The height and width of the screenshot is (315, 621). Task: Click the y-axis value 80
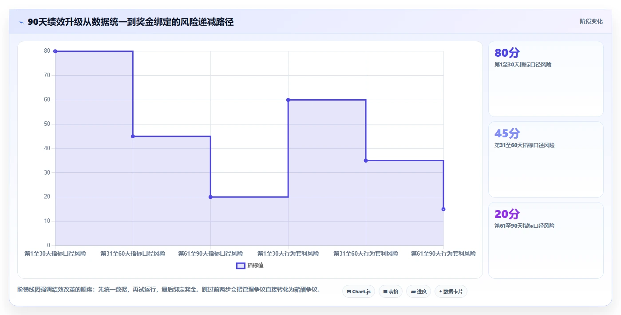47,51
